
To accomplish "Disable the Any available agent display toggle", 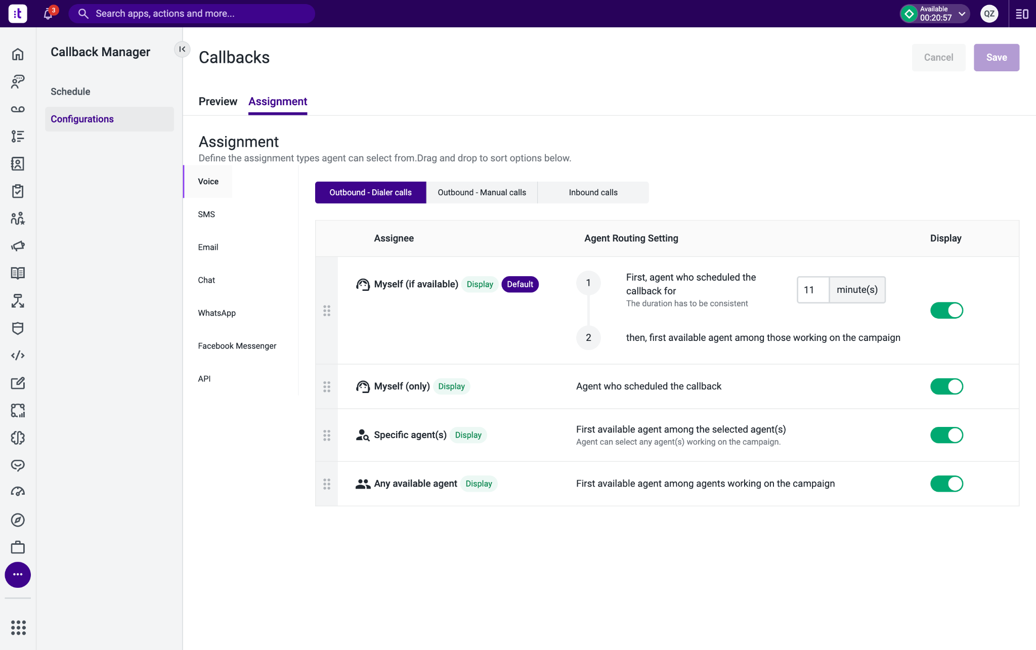I will 946,484.
